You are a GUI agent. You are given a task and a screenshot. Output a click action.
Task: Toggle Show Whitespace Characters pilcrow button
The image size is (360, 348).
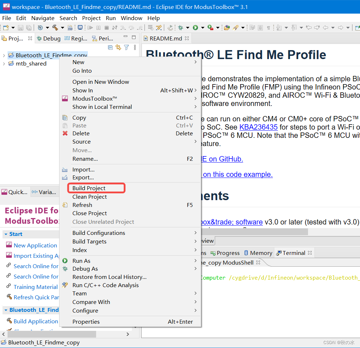point(269,28)
